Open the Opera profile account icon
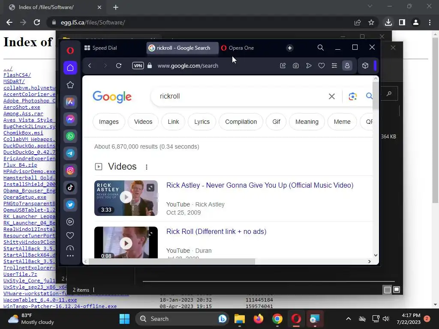Image resolution: width=439 pixels, height=329 pixels. tap(347, 66)
